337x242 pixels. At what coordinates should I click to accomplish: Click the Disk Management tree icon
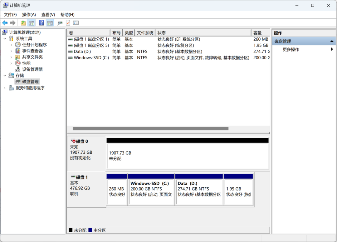pyautogui.click(x=18, y=82)
